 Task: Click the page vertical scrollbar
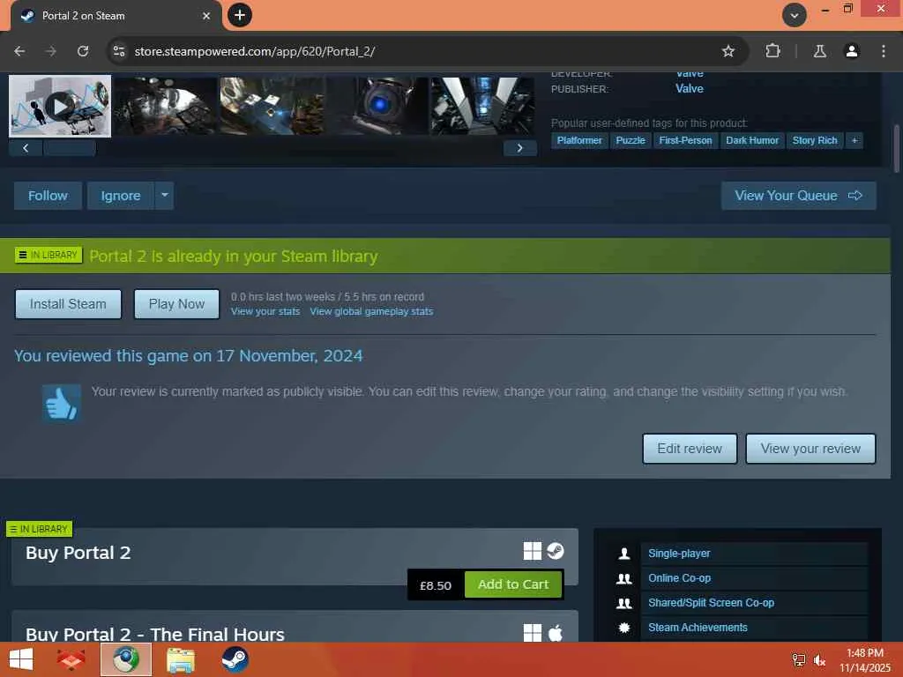click(897, 148)
